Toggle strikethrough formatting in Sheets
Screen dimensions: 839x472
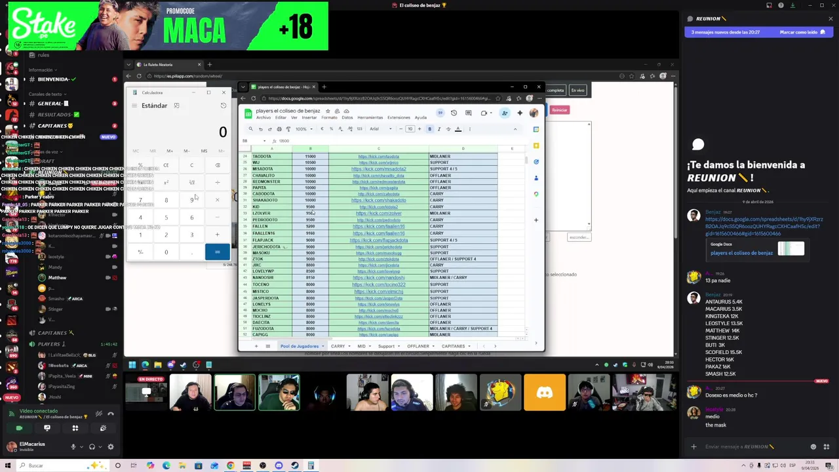pyautogui.click(x=448, y=129)
